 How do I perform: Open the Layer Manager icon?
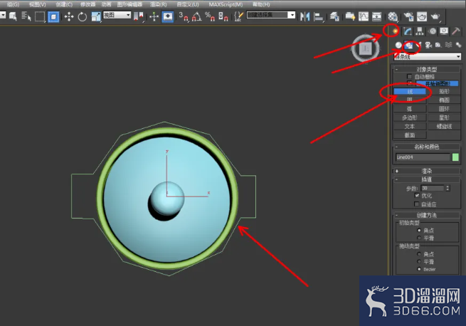(334, 16)
